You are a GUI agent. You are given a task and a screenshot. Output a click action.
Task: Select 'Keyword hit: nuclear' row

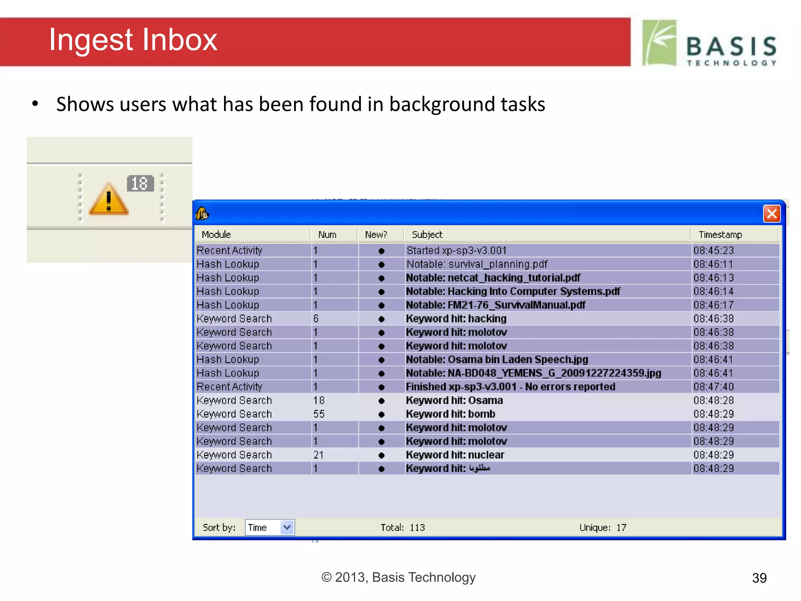[x=487, y=455]
